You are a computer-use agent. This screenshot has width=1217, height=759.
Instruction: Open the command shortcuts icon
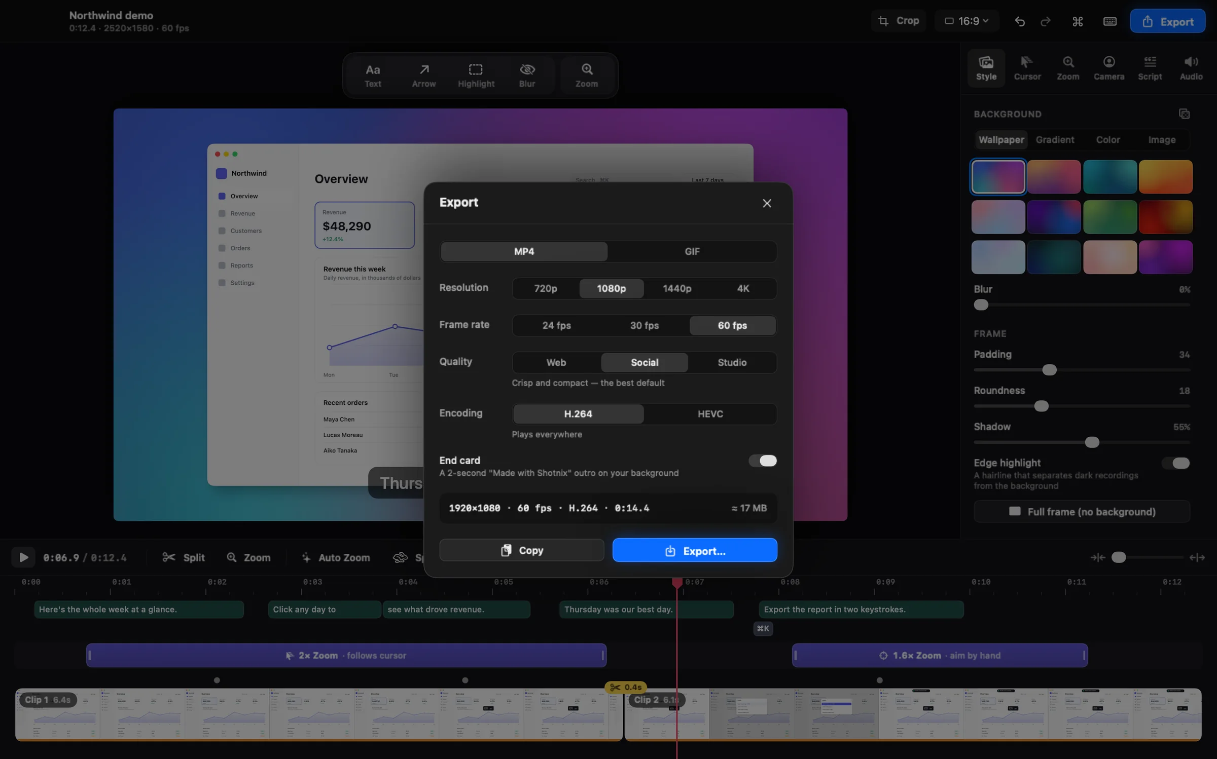tap(1078, 22)
